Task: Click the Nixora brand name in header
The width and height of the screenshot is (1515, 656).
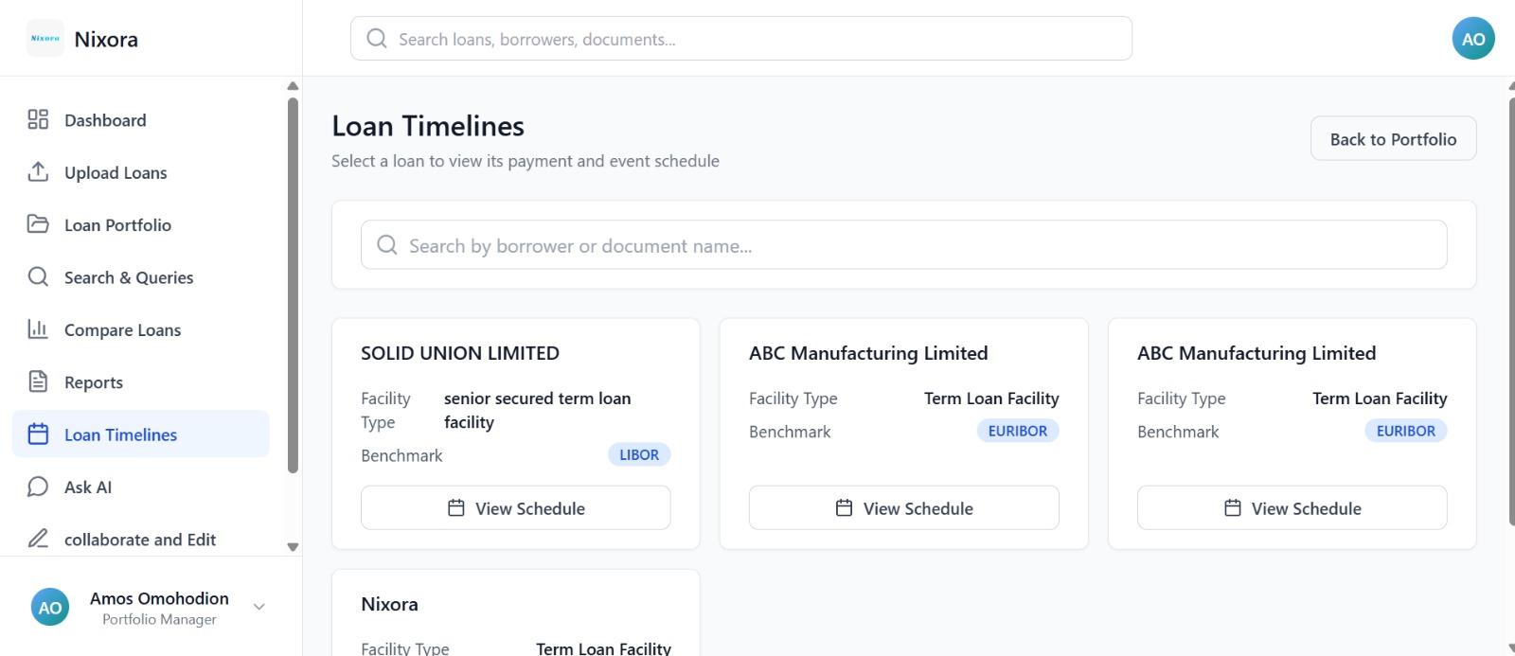Action: (106, 39)
